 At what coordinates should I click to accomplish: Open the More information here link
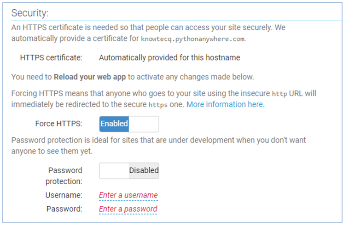225,104
